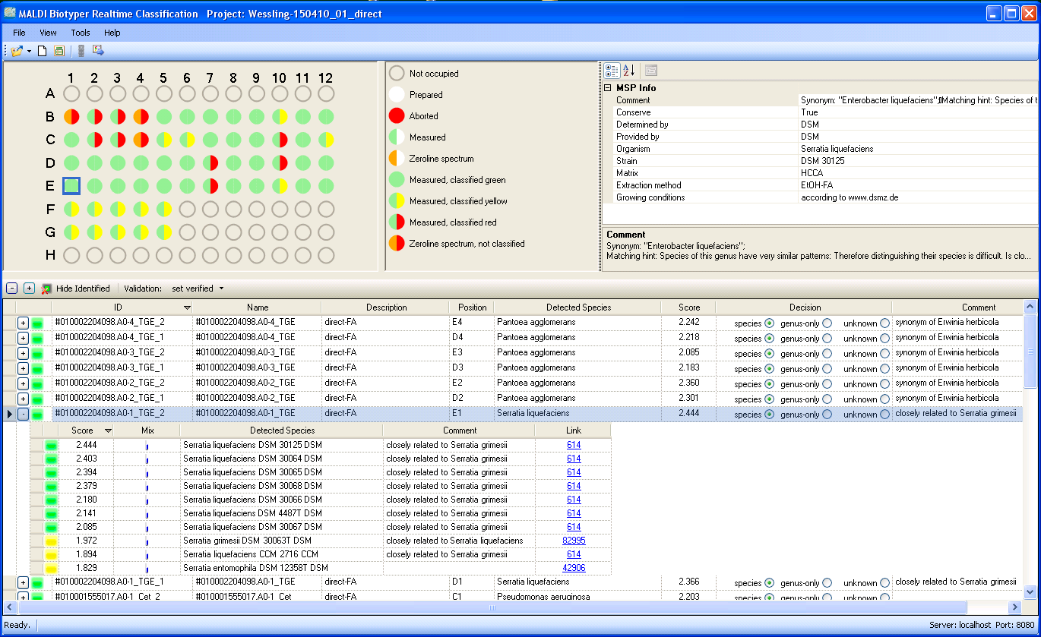Click the export-with-blue-arrow toolbar icon

pos(98,51)
